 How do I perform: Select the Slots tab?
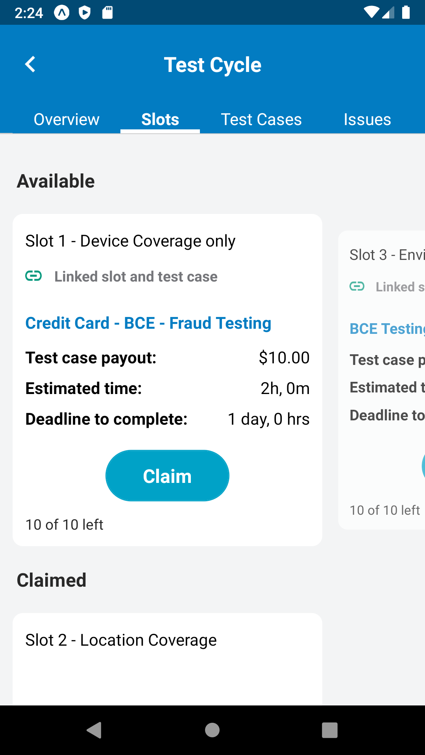[160, 119]
